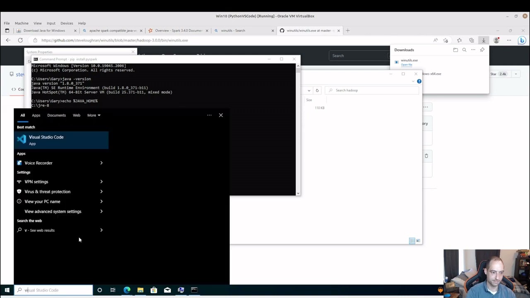The width and height of the screenshot is (530, 298).
Task: Open the Mail app from the taskbar
Action: tap(167, 290)
